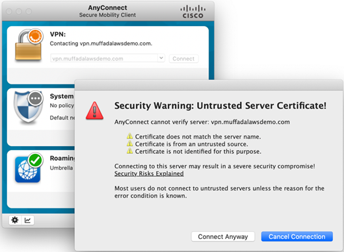Click Cancel Connection button
The width and height of the screenshot is (344, 252).
(297, 236)
